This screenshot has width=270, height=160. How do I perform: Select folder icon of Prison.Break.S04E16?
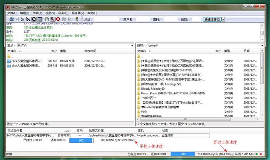(139, 93)
